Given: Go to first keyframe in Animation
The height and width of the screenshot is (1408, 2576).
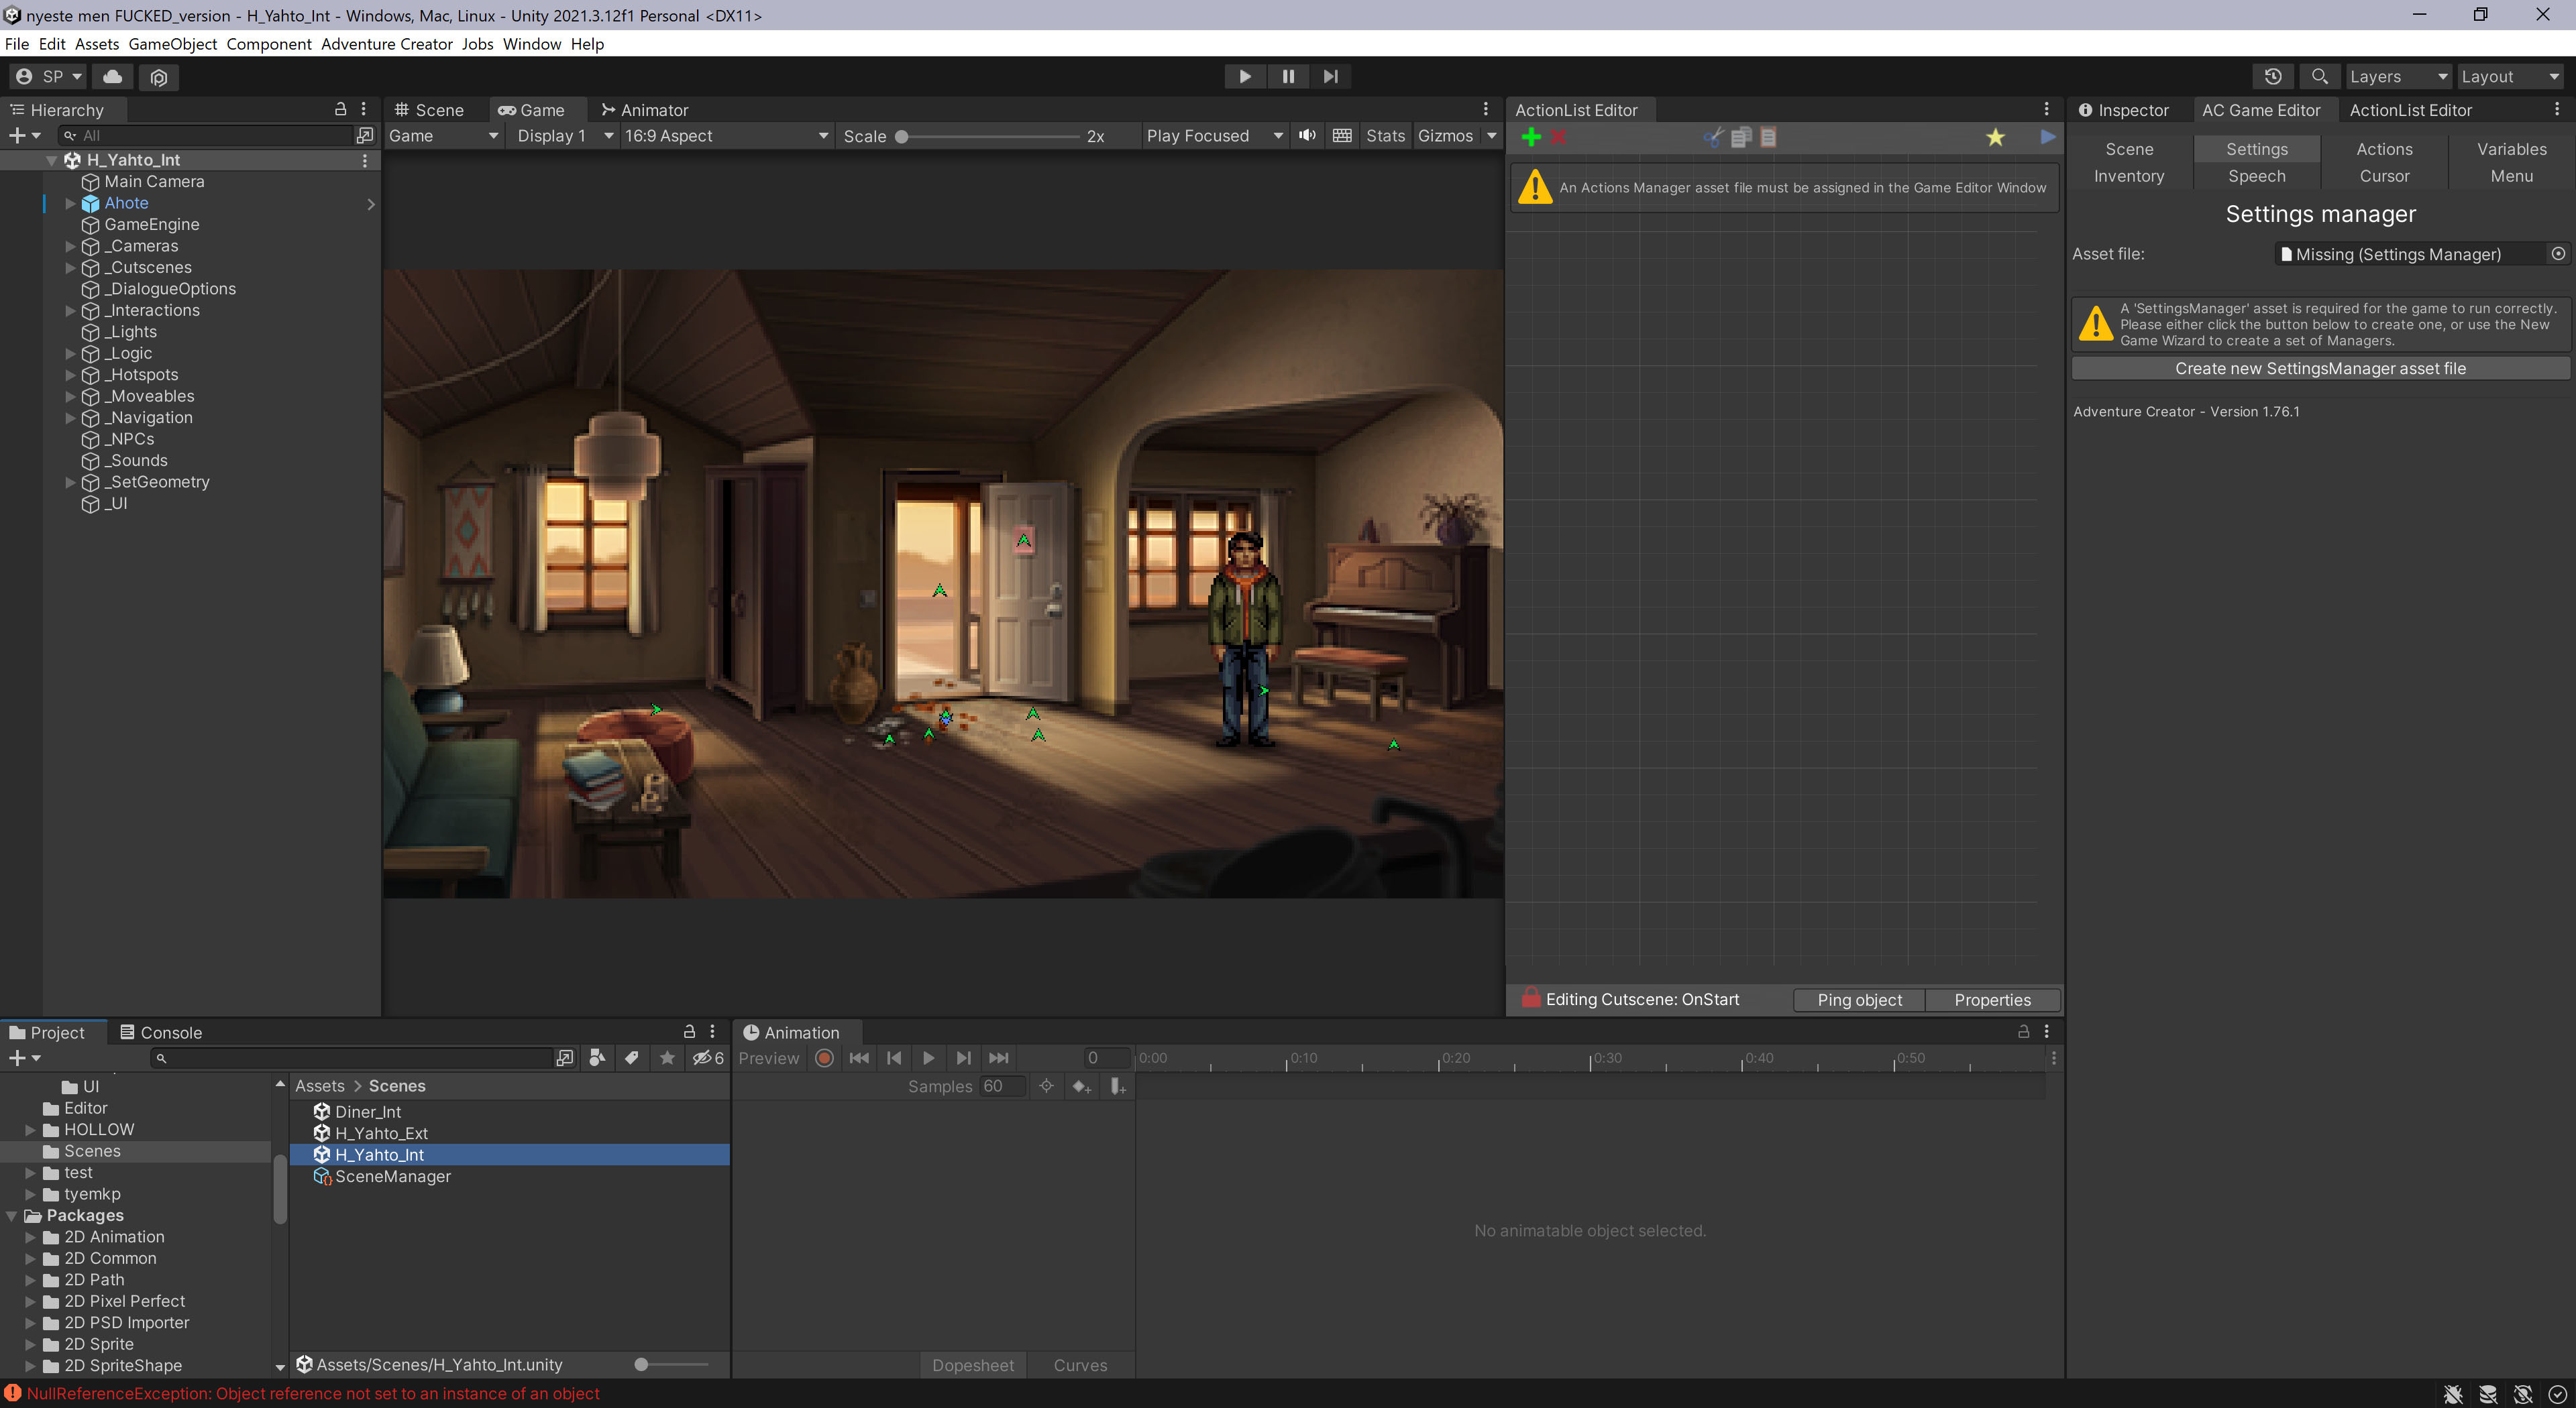Looking at the screenshot, I should tap(859, 1058).
